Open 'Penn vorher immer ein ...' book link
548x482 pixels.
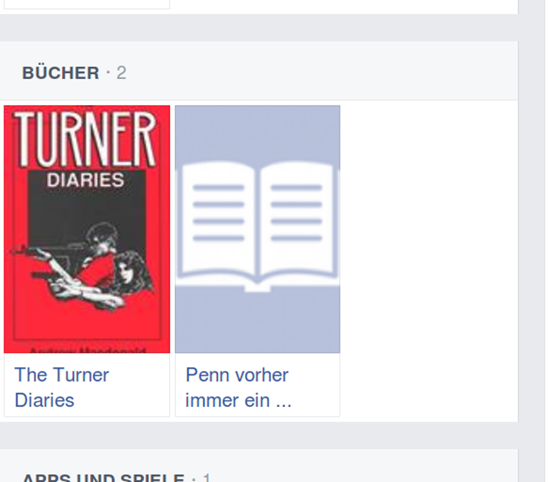[x=238, y=388]
